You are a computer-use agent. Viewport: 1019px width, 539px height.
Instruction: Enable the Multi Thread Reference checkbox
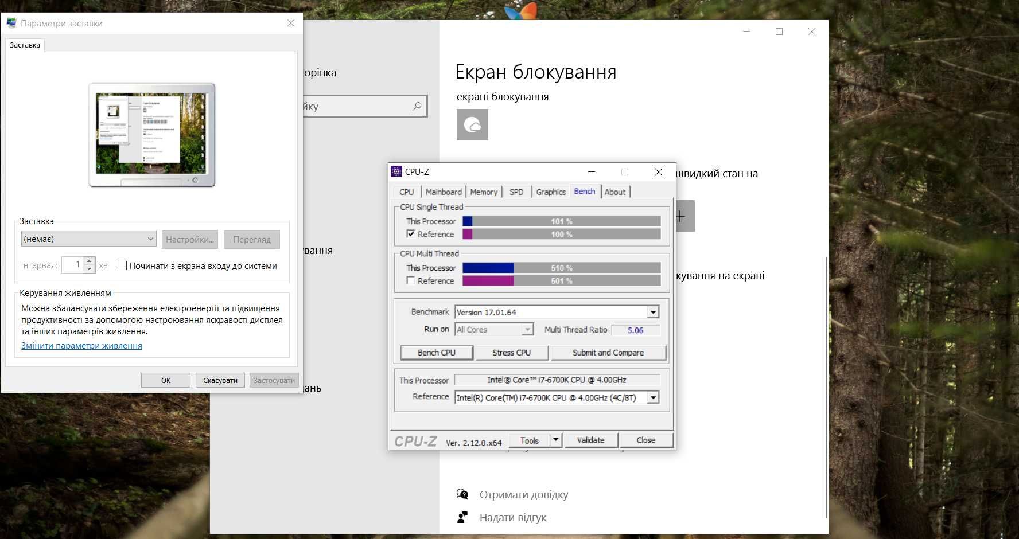(x=410, y=280)
